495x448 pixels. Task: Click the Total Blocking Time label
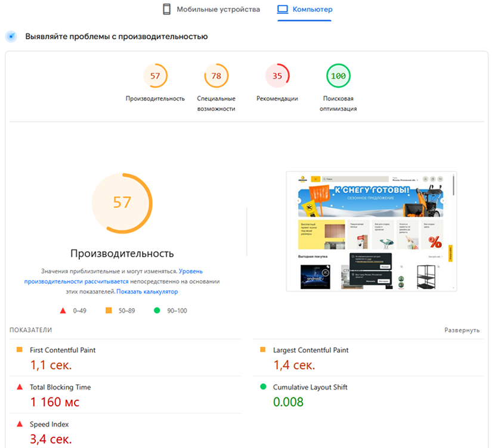click(60, 387)
